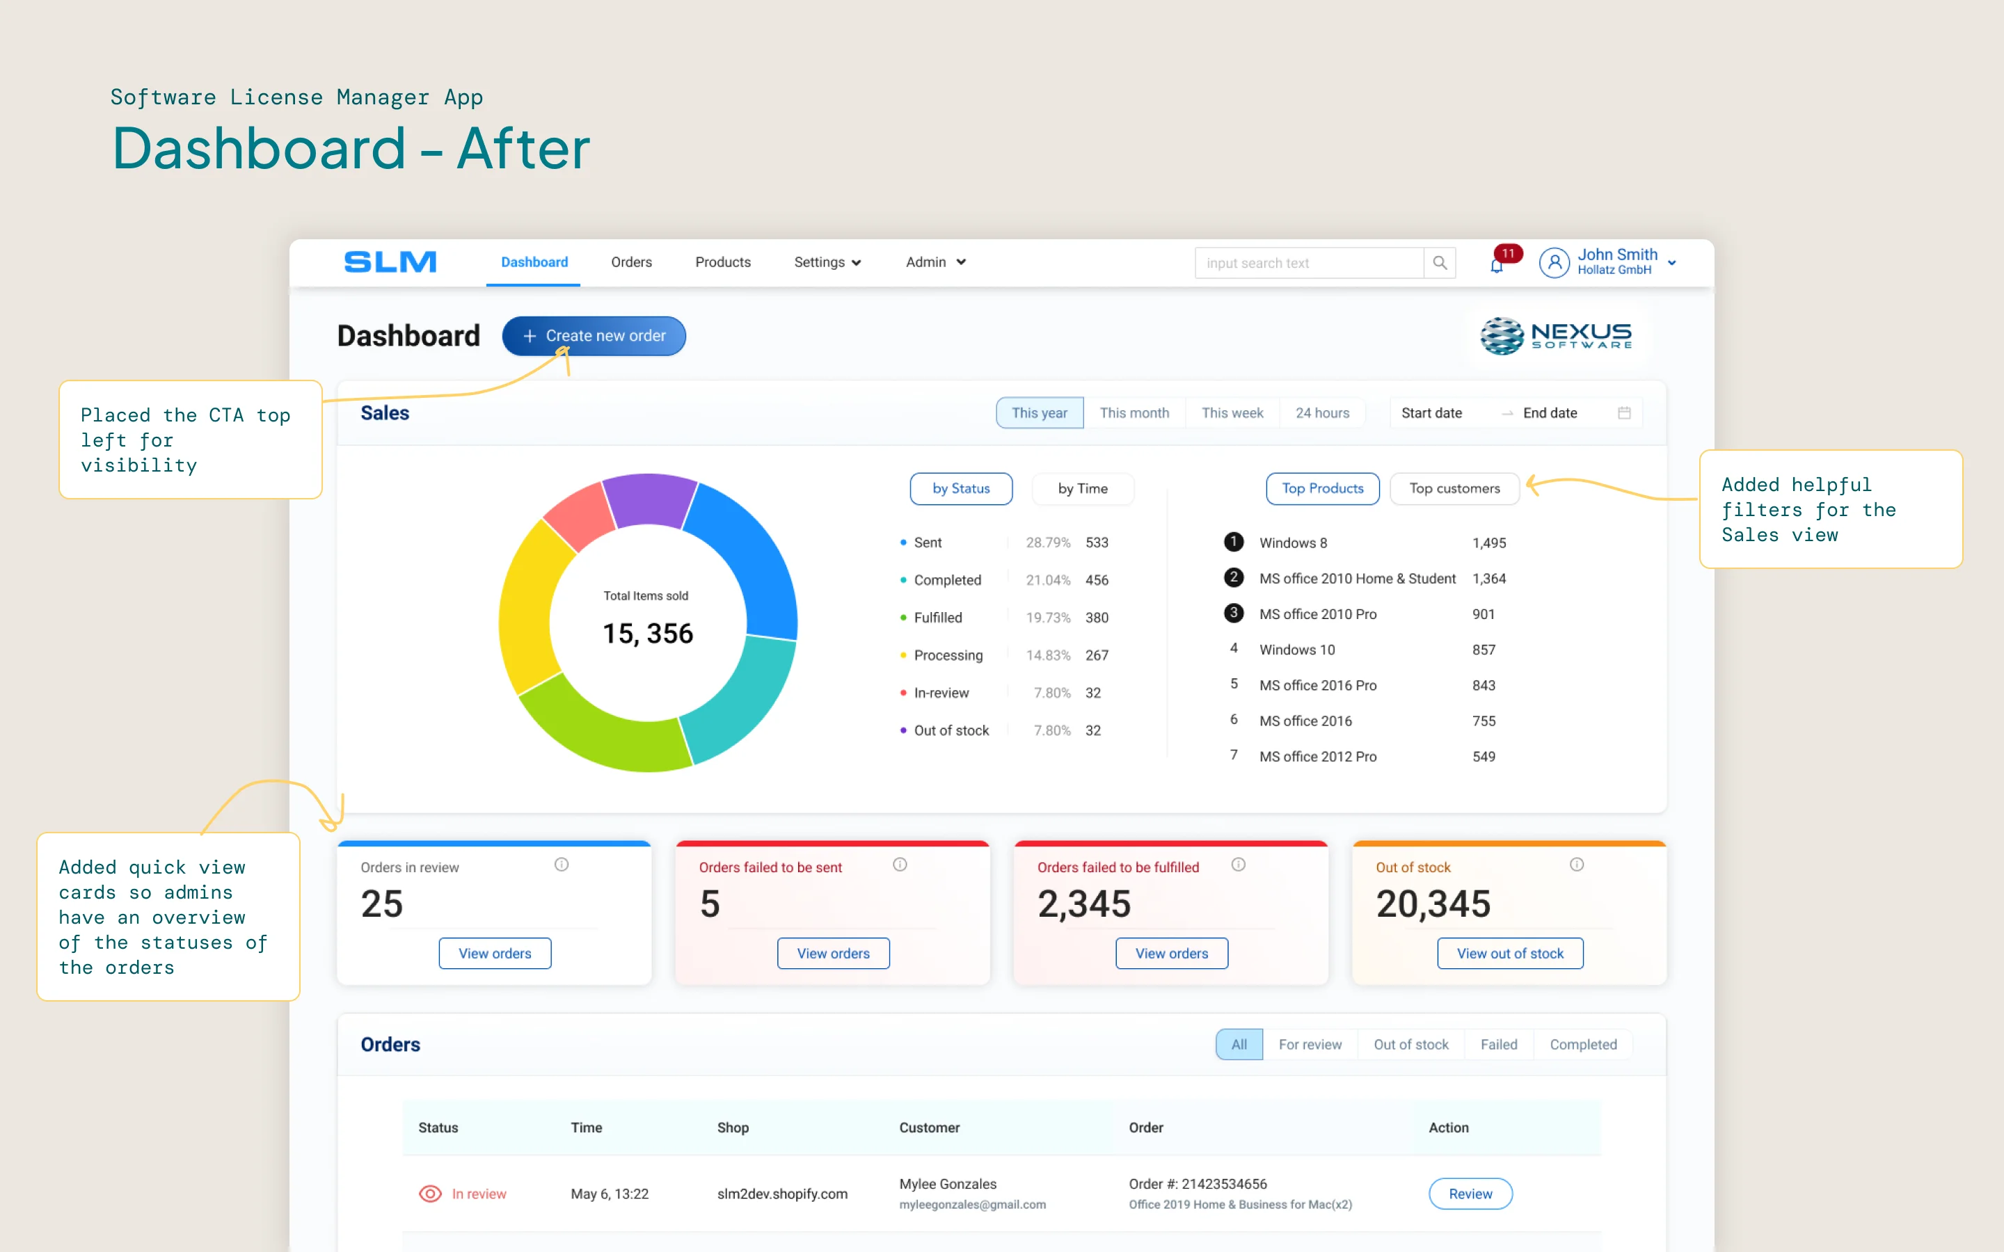
Task: Filter orders by For review
Action: point(1310,1044)
